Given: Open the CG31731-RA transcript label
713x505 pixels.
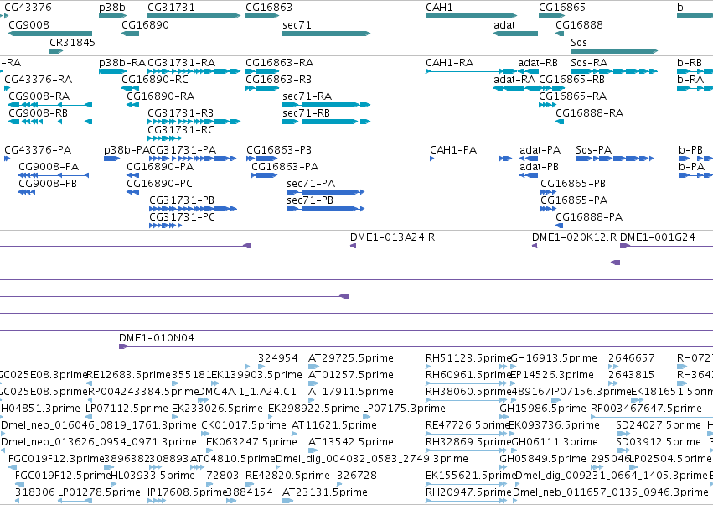Looking at the screenshot, I should coord(182,62).
